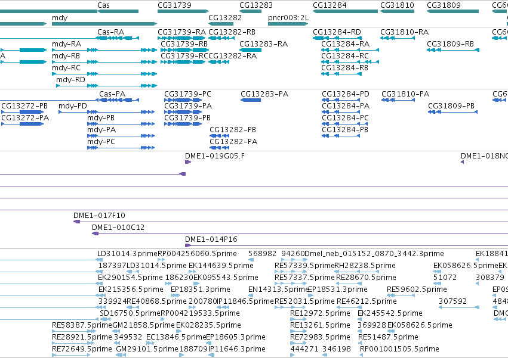Image resolution: width=508 pixels, height=358 pixels.
Task: Select the CG13272-PB protein feature
Action: [22, 112]
